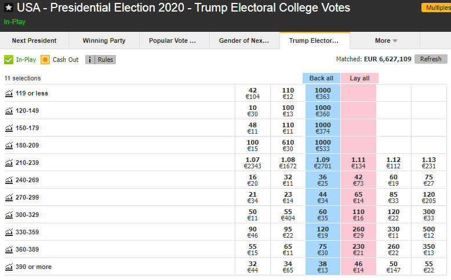451x280 pixels.
Task: Toggle the Cash Out indicator
Action: coord(45,60)
